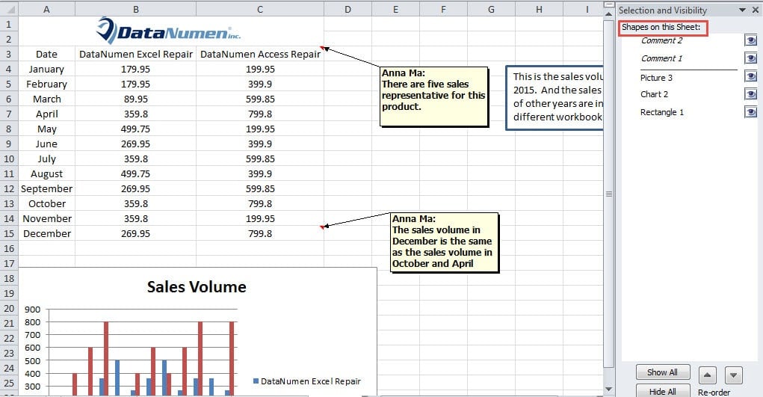The width and height of the screenshot is (763, 397).
Task: Select column C header
Action: (260, 9)
